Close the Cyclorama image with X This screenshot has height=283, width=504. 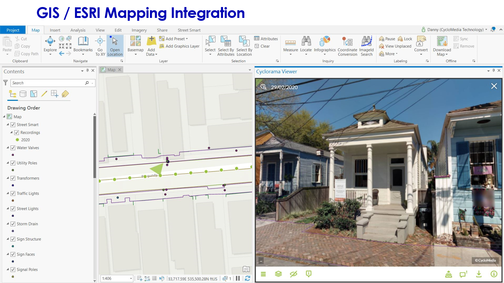pos(494,86)
